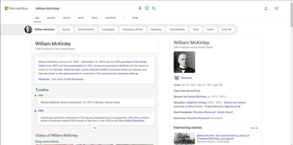Open Wikipedia text link in sidebar
The width and height of the screenshot is (293, 145).
tap(186, 78)
